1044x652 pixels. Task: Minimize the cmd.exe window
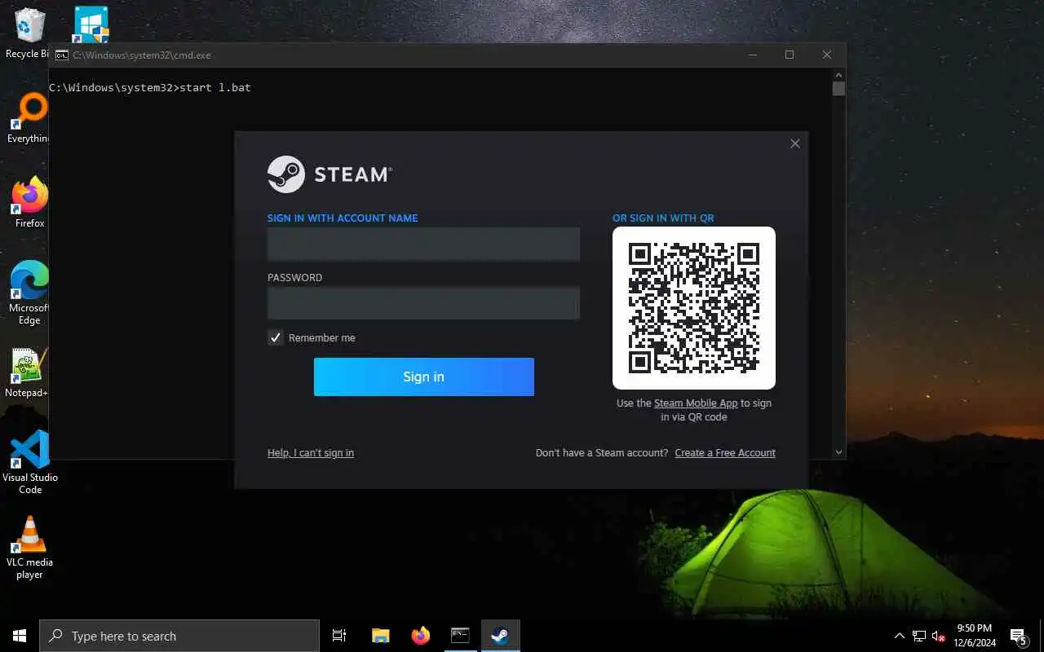[752, 55]
